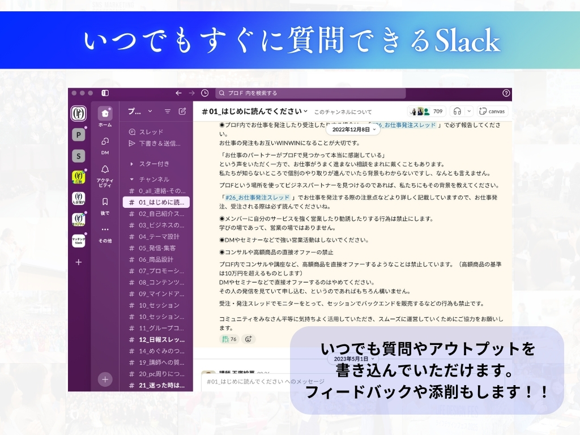
Task: Open the sidebar filter icon
Action: tap(168, 112)
